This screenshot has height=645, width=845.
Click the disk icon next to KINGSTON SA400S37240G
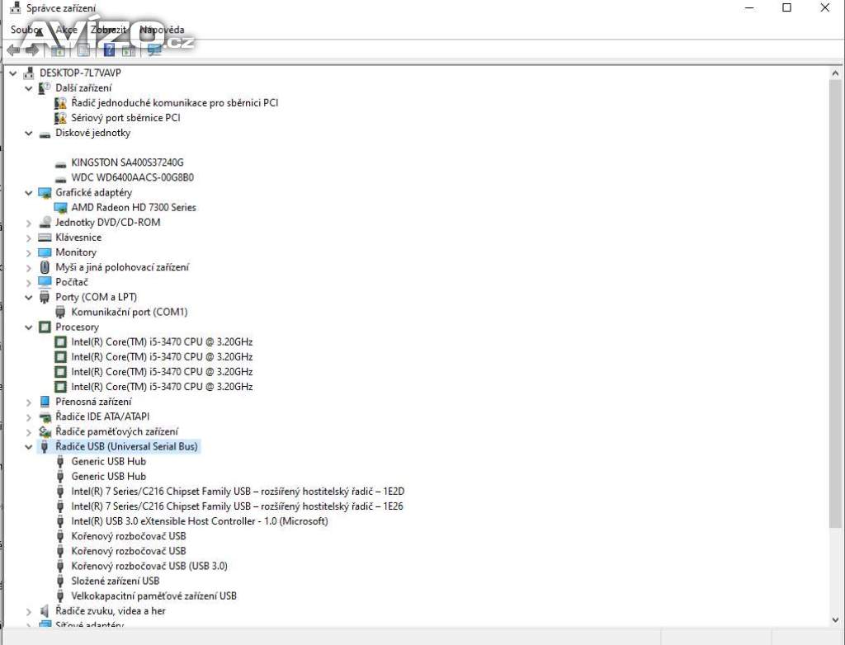point(60,163)
